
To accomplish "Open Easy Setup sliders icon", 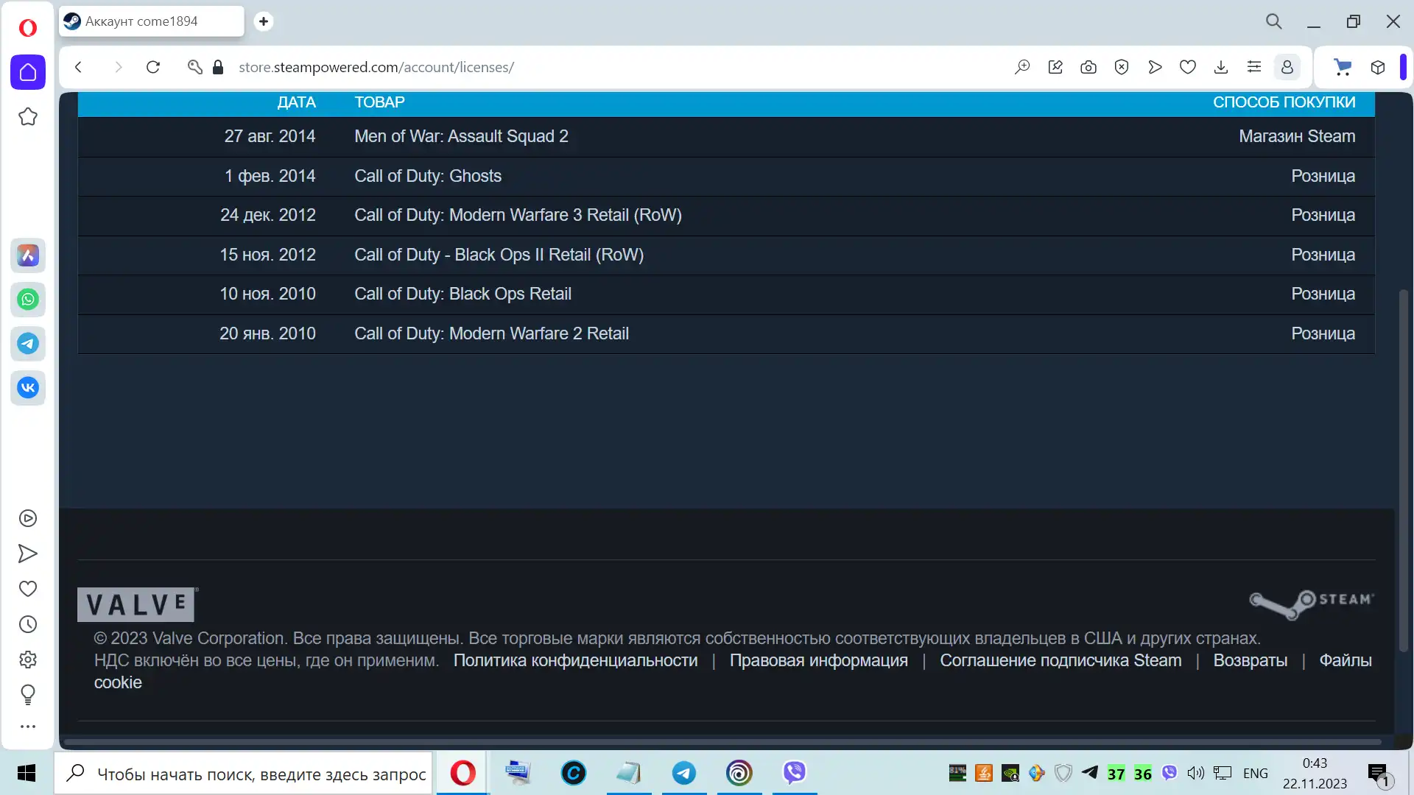I will tap(1254, 67).
